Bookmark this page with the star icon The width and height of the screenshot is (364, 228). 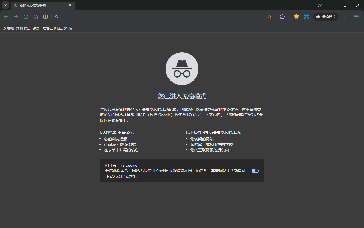tap(269, 17)
